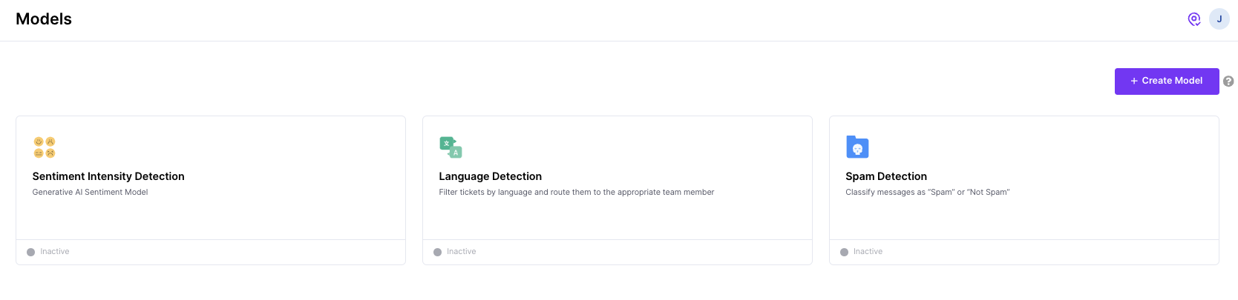
Task: Open the help question mark icon
Action: [1228, 81]
